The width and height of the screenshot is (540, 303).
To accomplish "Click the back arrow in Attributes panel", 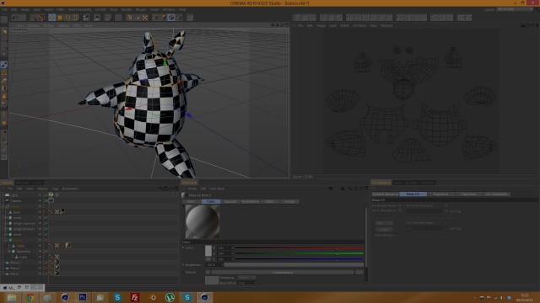I will [331, 189].
